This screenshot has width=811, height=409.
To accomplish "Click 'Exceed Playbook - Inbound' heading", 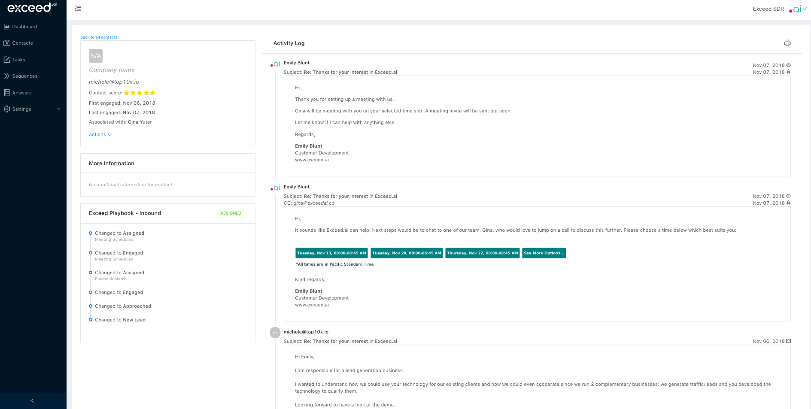I will (125, 213).
